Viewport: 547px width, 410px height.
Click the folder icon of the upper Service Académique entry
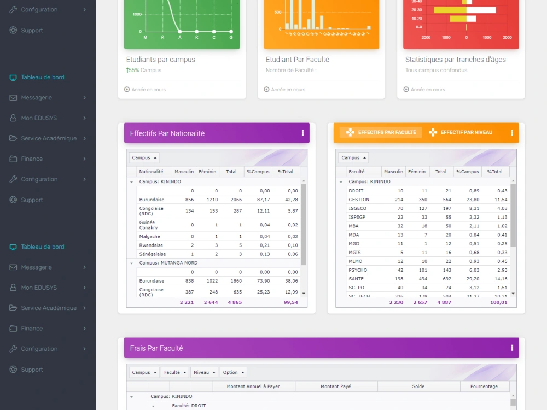pos(13,138)
